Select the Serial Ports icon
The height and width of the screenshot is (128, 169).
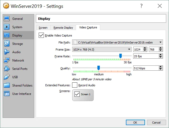click(x=7, y=69)
